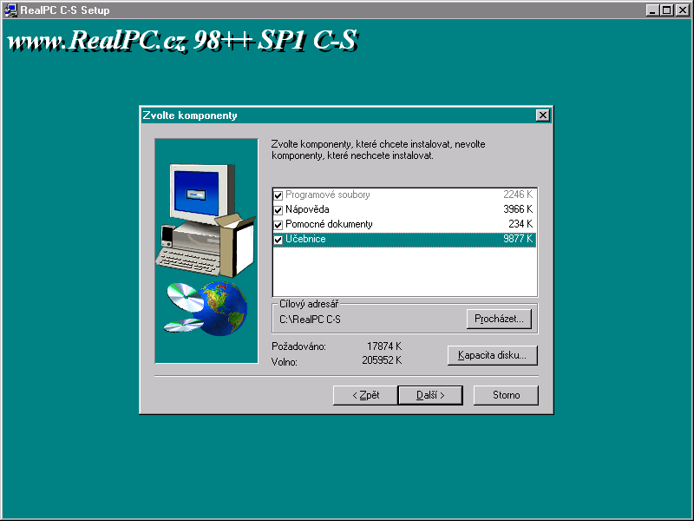The height and width of the screenshot is (521, 694).
Task: Go back with the Zpět button
Action: 364,395
